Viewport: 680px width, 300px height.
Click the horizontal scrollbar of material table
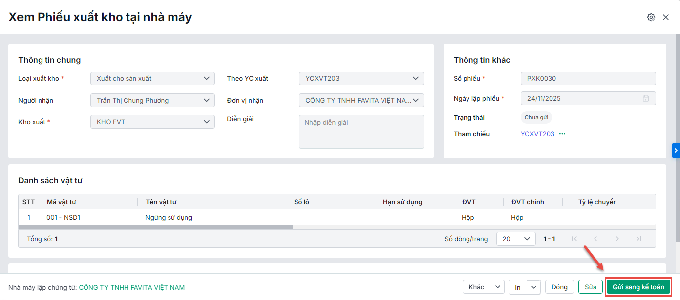pos(156,227)
